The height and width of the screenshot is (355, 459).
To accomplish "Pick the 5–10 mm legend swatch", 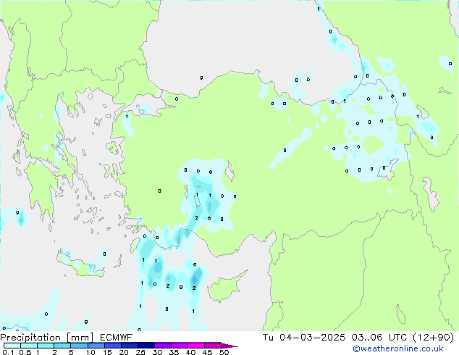I will 79,346.
